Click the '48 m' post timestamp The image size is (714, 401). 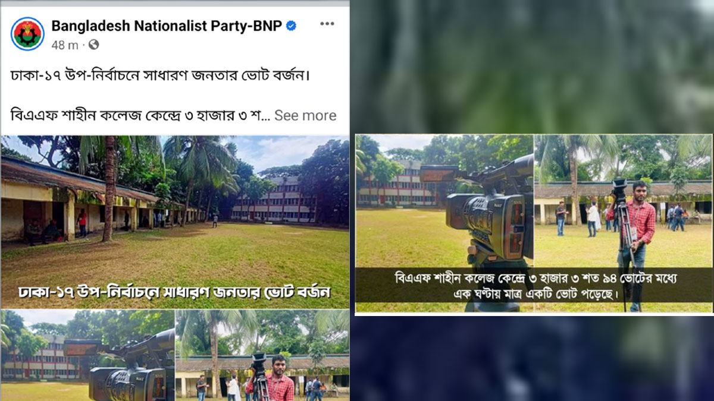[x=65, y=45]
